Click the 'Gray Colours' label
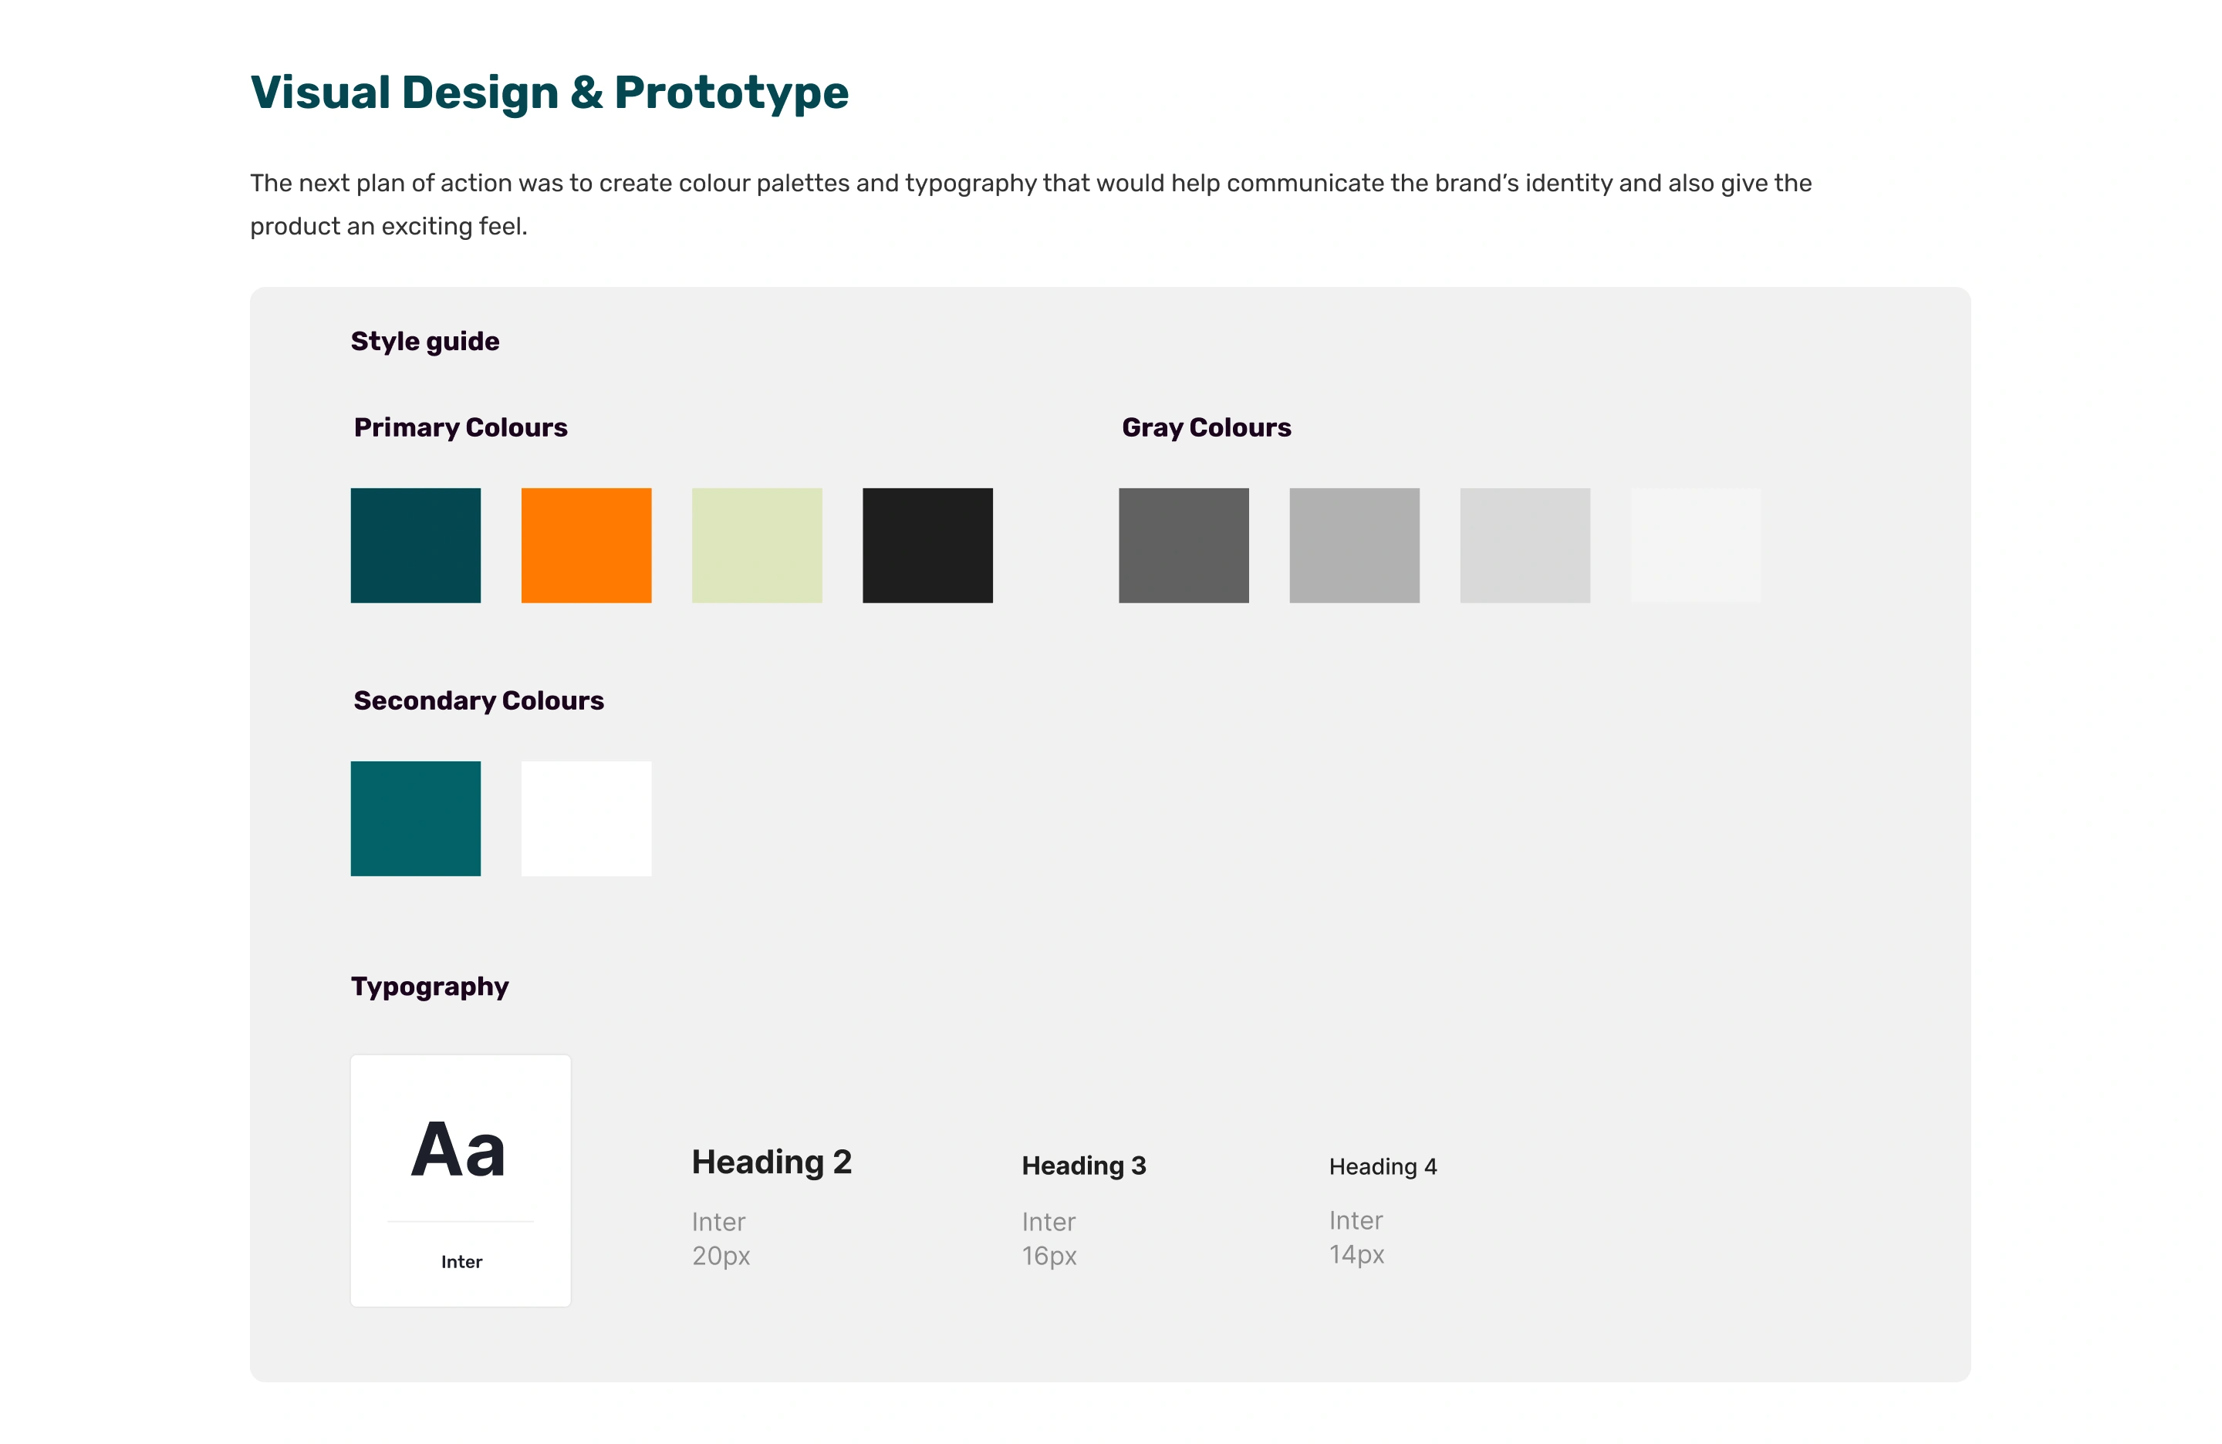Screen dimensions: 2222x1444 (1206, 427)
